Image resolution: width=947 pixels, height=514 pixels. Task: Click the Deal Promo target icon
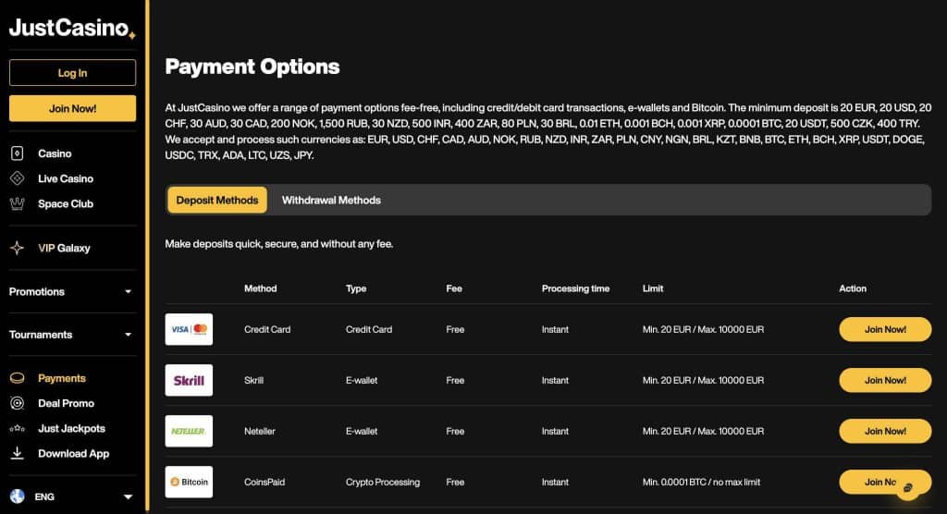point(17,403)
